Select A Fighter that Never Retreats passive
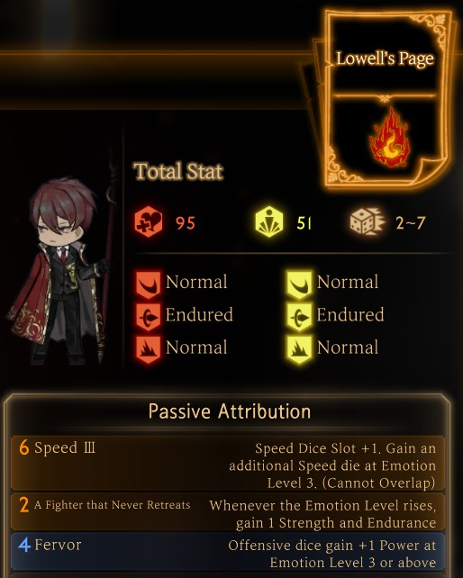The width and height of the screenshot is (463, 578). pos(228,512)
